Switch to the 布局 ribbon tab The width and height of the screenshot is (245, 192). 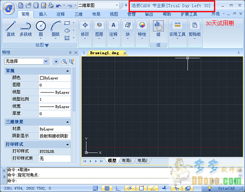tap(96, 14)
